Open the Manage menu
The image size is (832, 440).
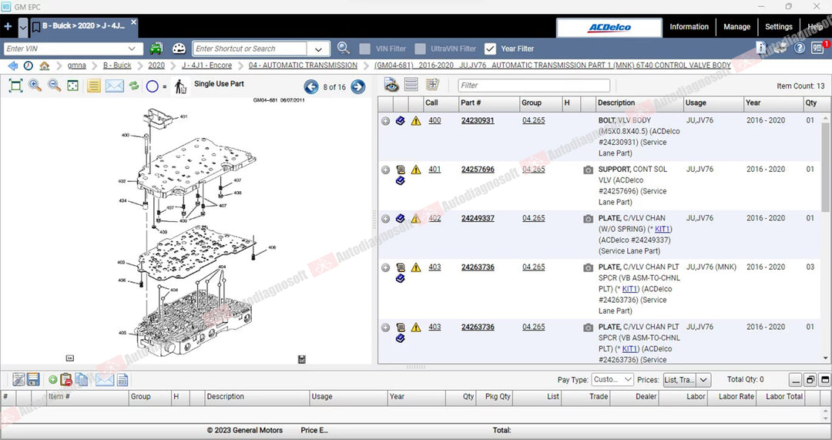pyautogui.click(x=737, y=26)
